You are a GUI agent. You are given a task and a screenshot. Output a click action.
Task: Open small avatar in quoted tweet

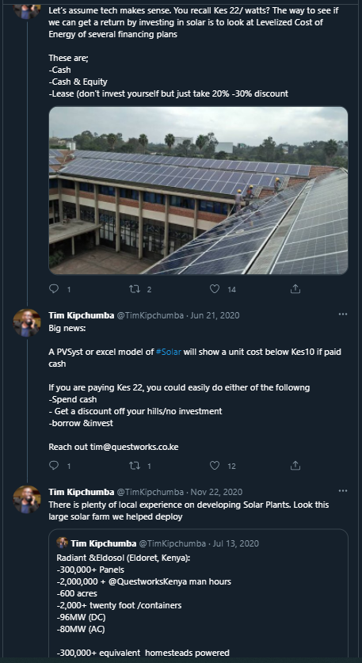62,543
